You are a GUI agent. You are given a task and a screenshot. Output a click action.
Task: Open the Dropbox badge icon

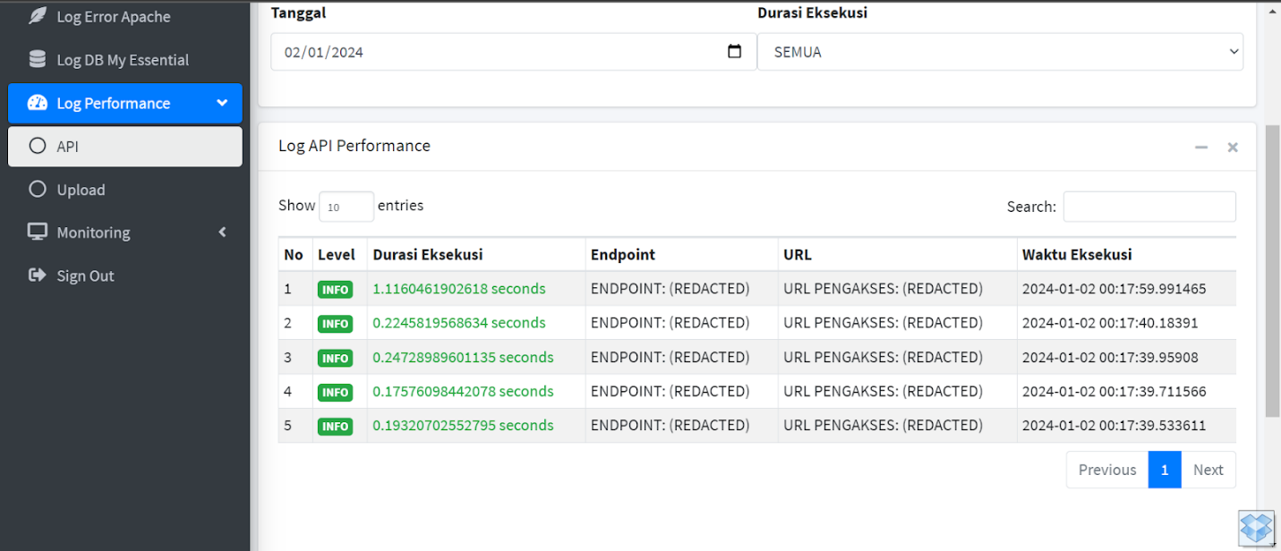pyautogui.click(x=1257, y=527)
